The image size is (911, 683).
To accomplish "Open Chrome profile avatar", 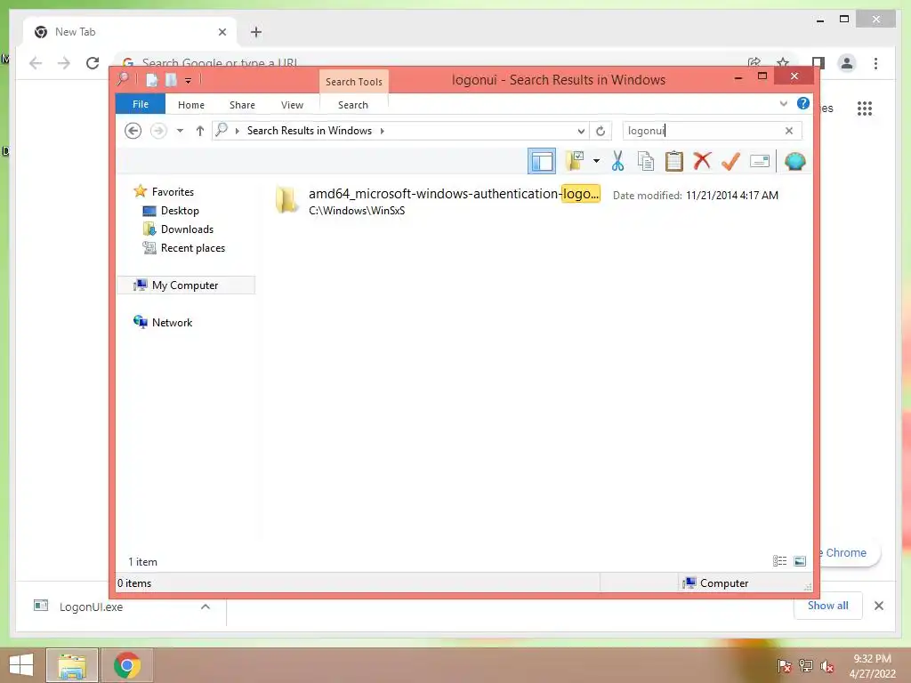I will [x=847, y=63].
